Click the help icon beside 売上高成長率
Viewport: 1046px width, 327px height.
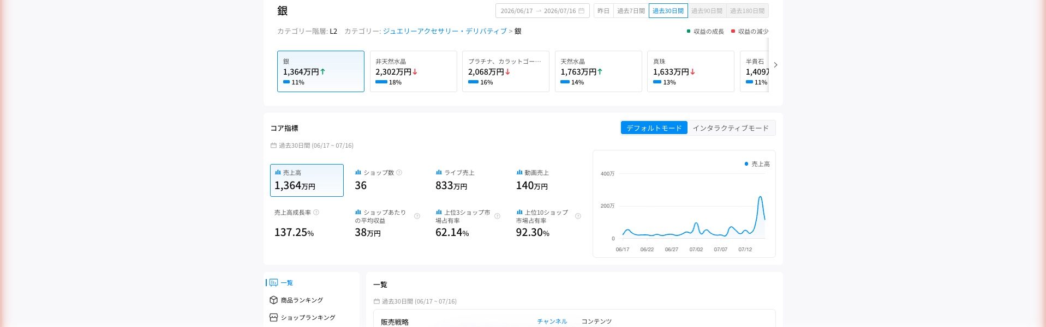point(316,213)
